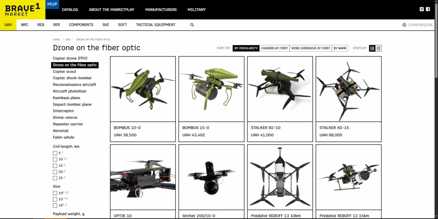Open Drone-uterus category

tap(65, 118)
